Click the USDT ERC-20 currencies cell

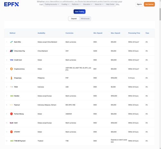(78, 69)
